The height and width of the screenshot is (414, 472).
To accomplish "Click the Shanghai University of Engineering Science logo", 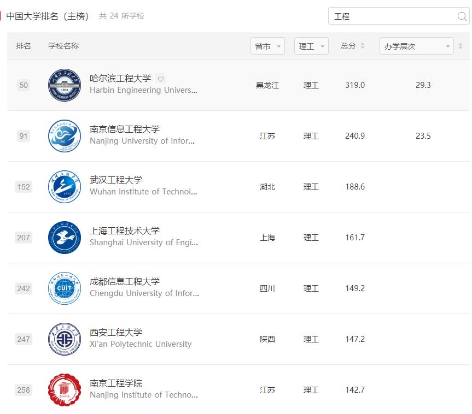I will coord(64,238).
